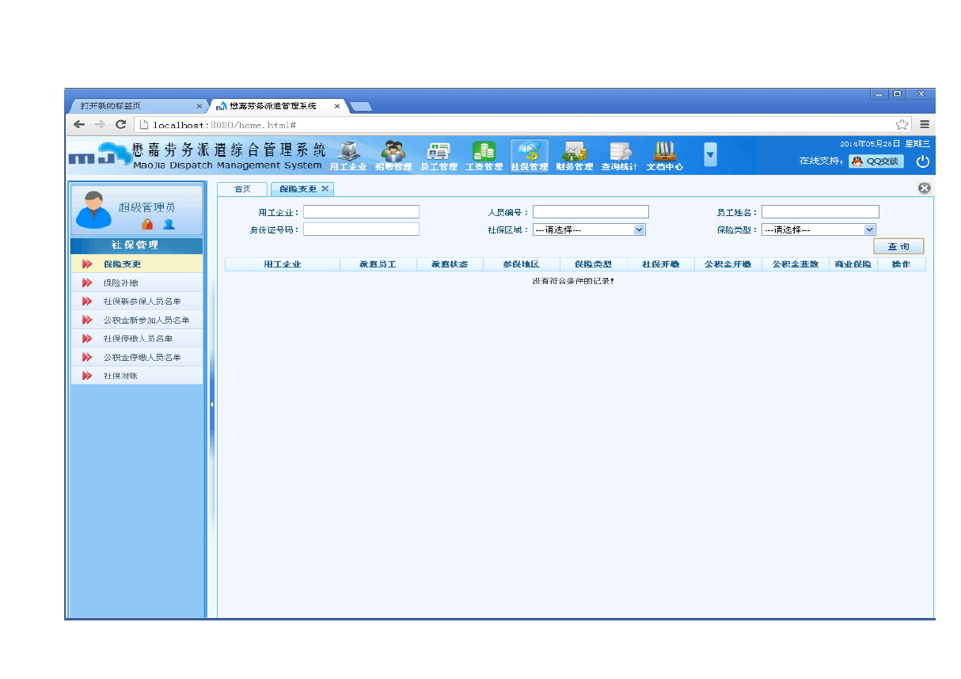The image size is (961, 679).
Task: Open 保险补缴 in the sidebar
Action: coord(136,283)
